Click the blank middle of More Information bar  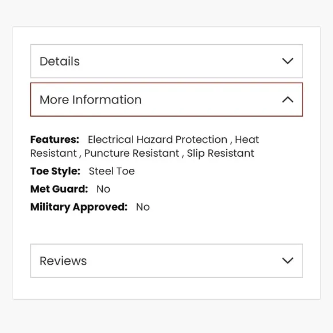coord(210,99)
